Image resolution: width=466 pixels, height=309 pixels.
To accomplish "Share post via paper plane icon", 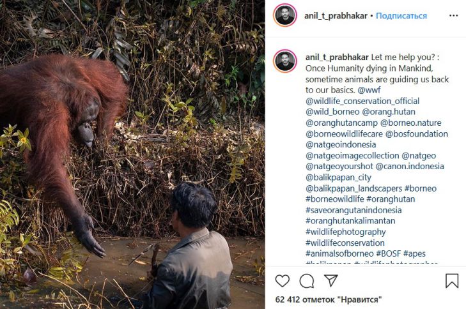I will pyautogui.click(x=330, y=281).
